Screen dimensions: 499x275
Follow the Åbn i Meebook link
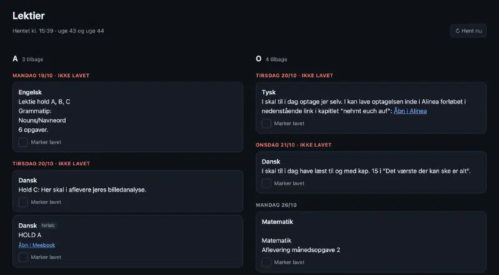click(x=37, y=245)
